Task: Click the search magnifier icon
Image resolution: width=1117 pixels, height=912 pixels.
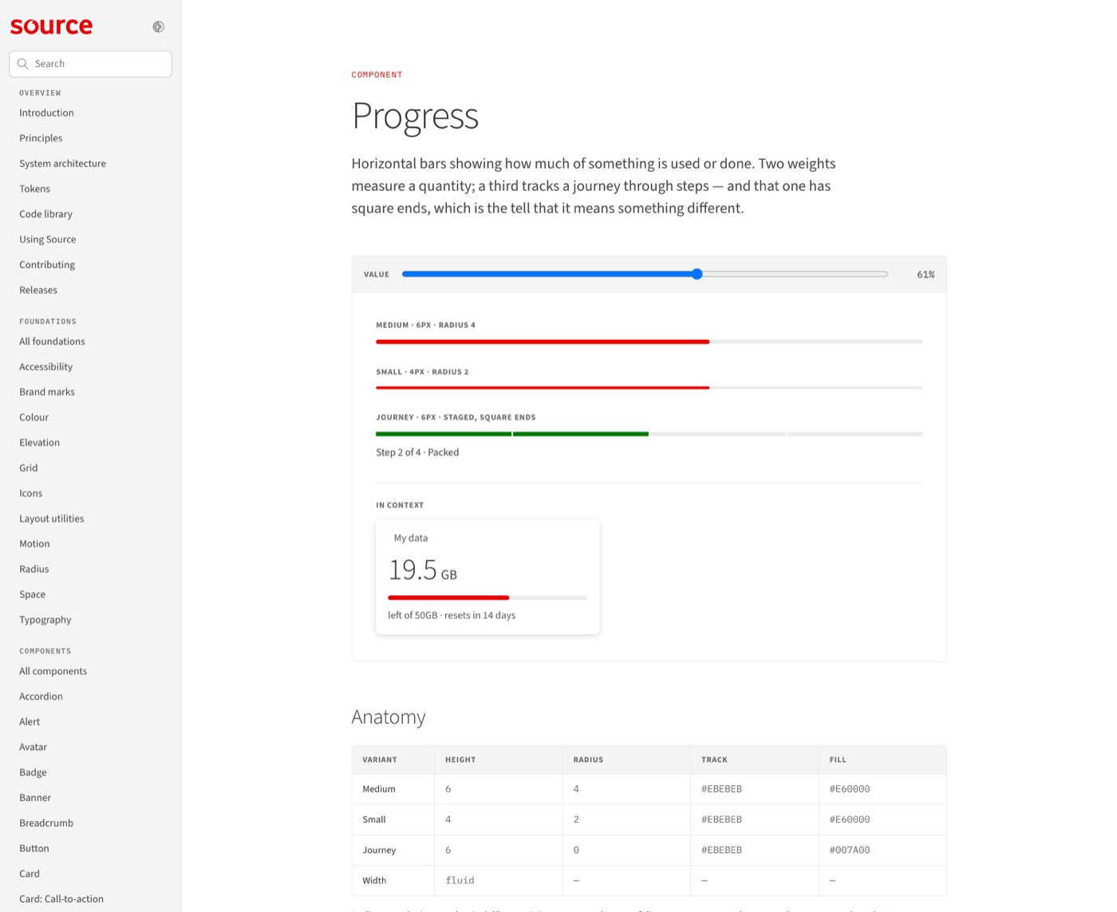Action: (23, 64)
